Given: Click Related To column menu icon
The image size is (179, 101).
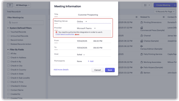Looking at the screenshot, I should pos(164,17).
